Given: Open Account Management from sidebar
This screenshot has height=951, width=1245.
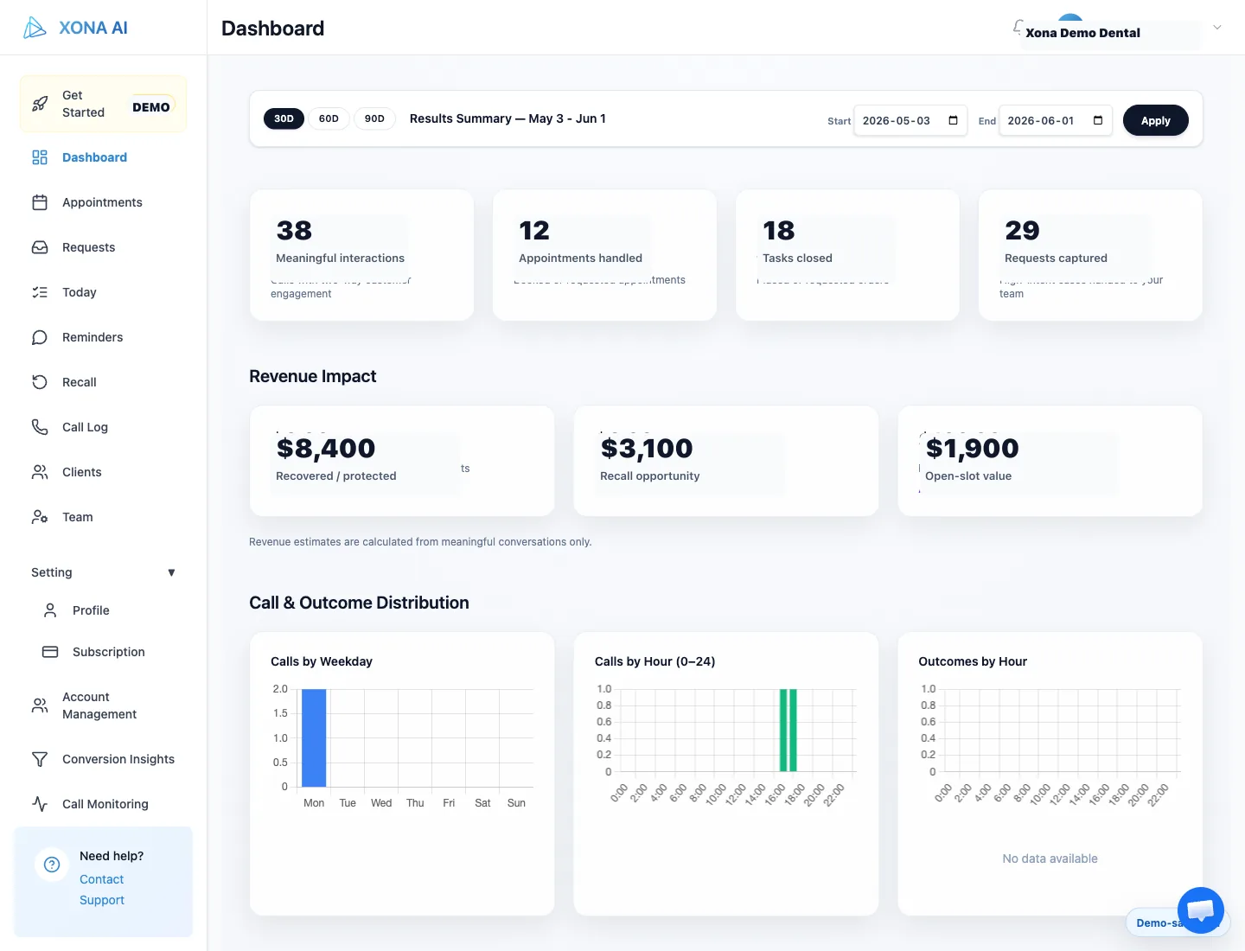Looking at the screenshot, I should (103, 705).
